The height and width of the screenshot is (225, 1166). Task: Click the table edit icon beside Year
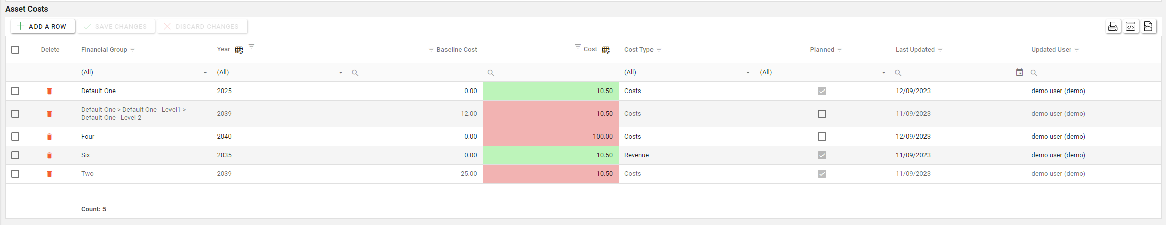click(x=239, y=50)
